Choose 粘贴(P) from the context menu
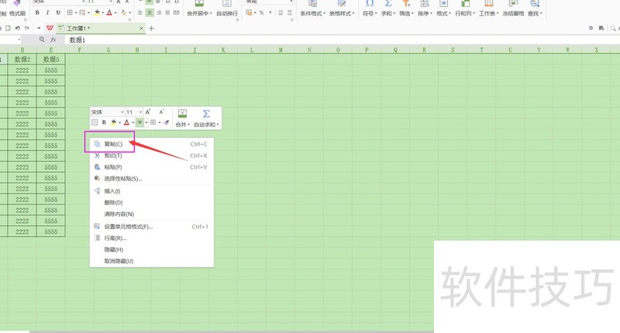The image size is (620, 333). coord(151,167)
